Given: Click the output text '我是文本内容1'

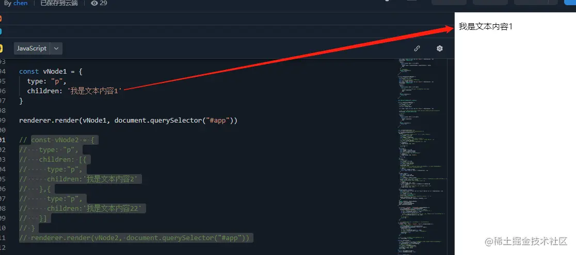Looking at the screenshot, I should point(485,26).
